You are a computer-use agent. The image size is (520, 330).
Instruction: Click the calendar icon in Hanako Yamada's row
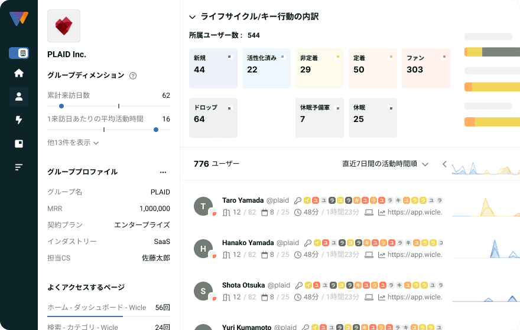point(264,255)
